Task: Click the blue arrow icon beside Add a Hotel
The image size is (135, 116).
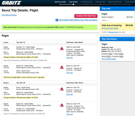Action: point(57,20)
